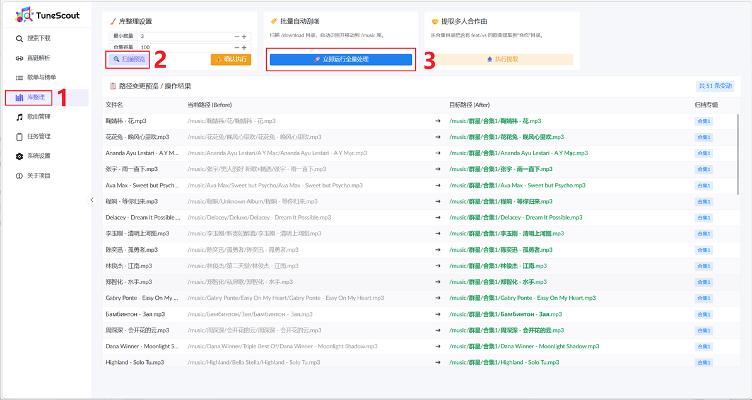The height and width of the screenshot is (400, 752).
Task: Select the Gabry Ponte - Easy On My file name
Action: click(x=142, y=298)
